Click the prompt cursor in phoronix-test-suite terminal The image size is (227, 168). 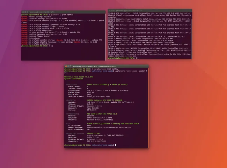(x=116, y=145)
